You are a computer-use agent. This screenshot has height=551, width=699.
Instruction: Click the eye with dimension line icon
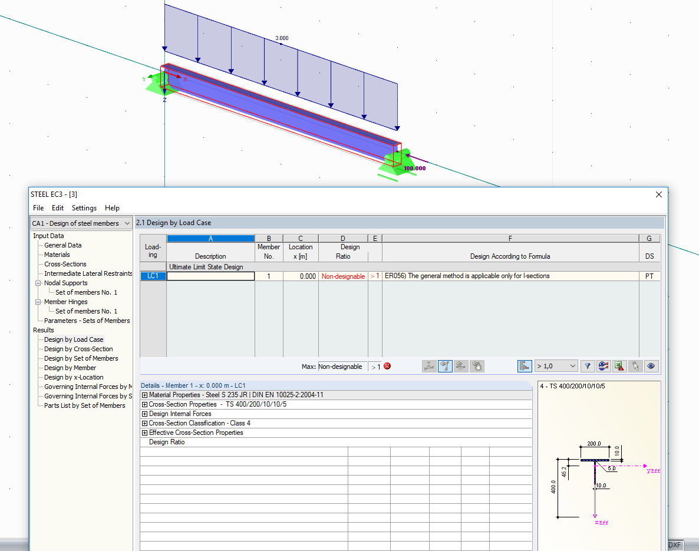(x=461, y=367)
